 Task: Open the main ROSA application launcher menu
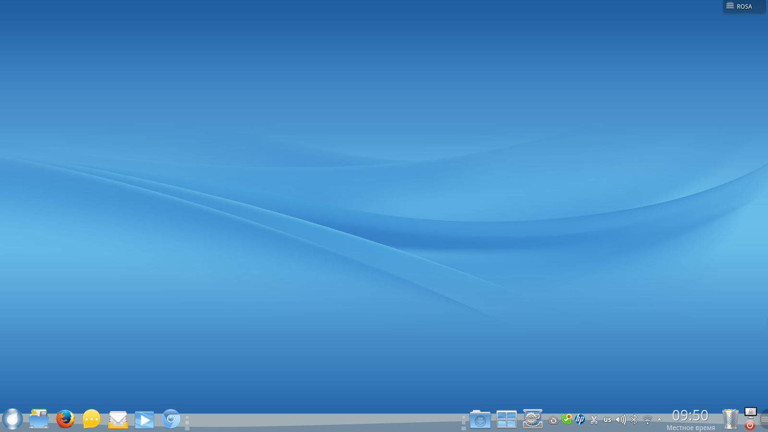pyautogui.click(x=12, y=419)
